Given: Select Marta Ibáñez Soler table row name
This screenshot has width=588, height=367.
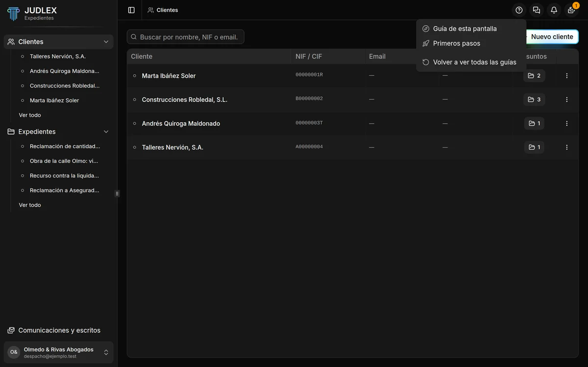Looking at the screenshot, I should click(x=169, y=76).
